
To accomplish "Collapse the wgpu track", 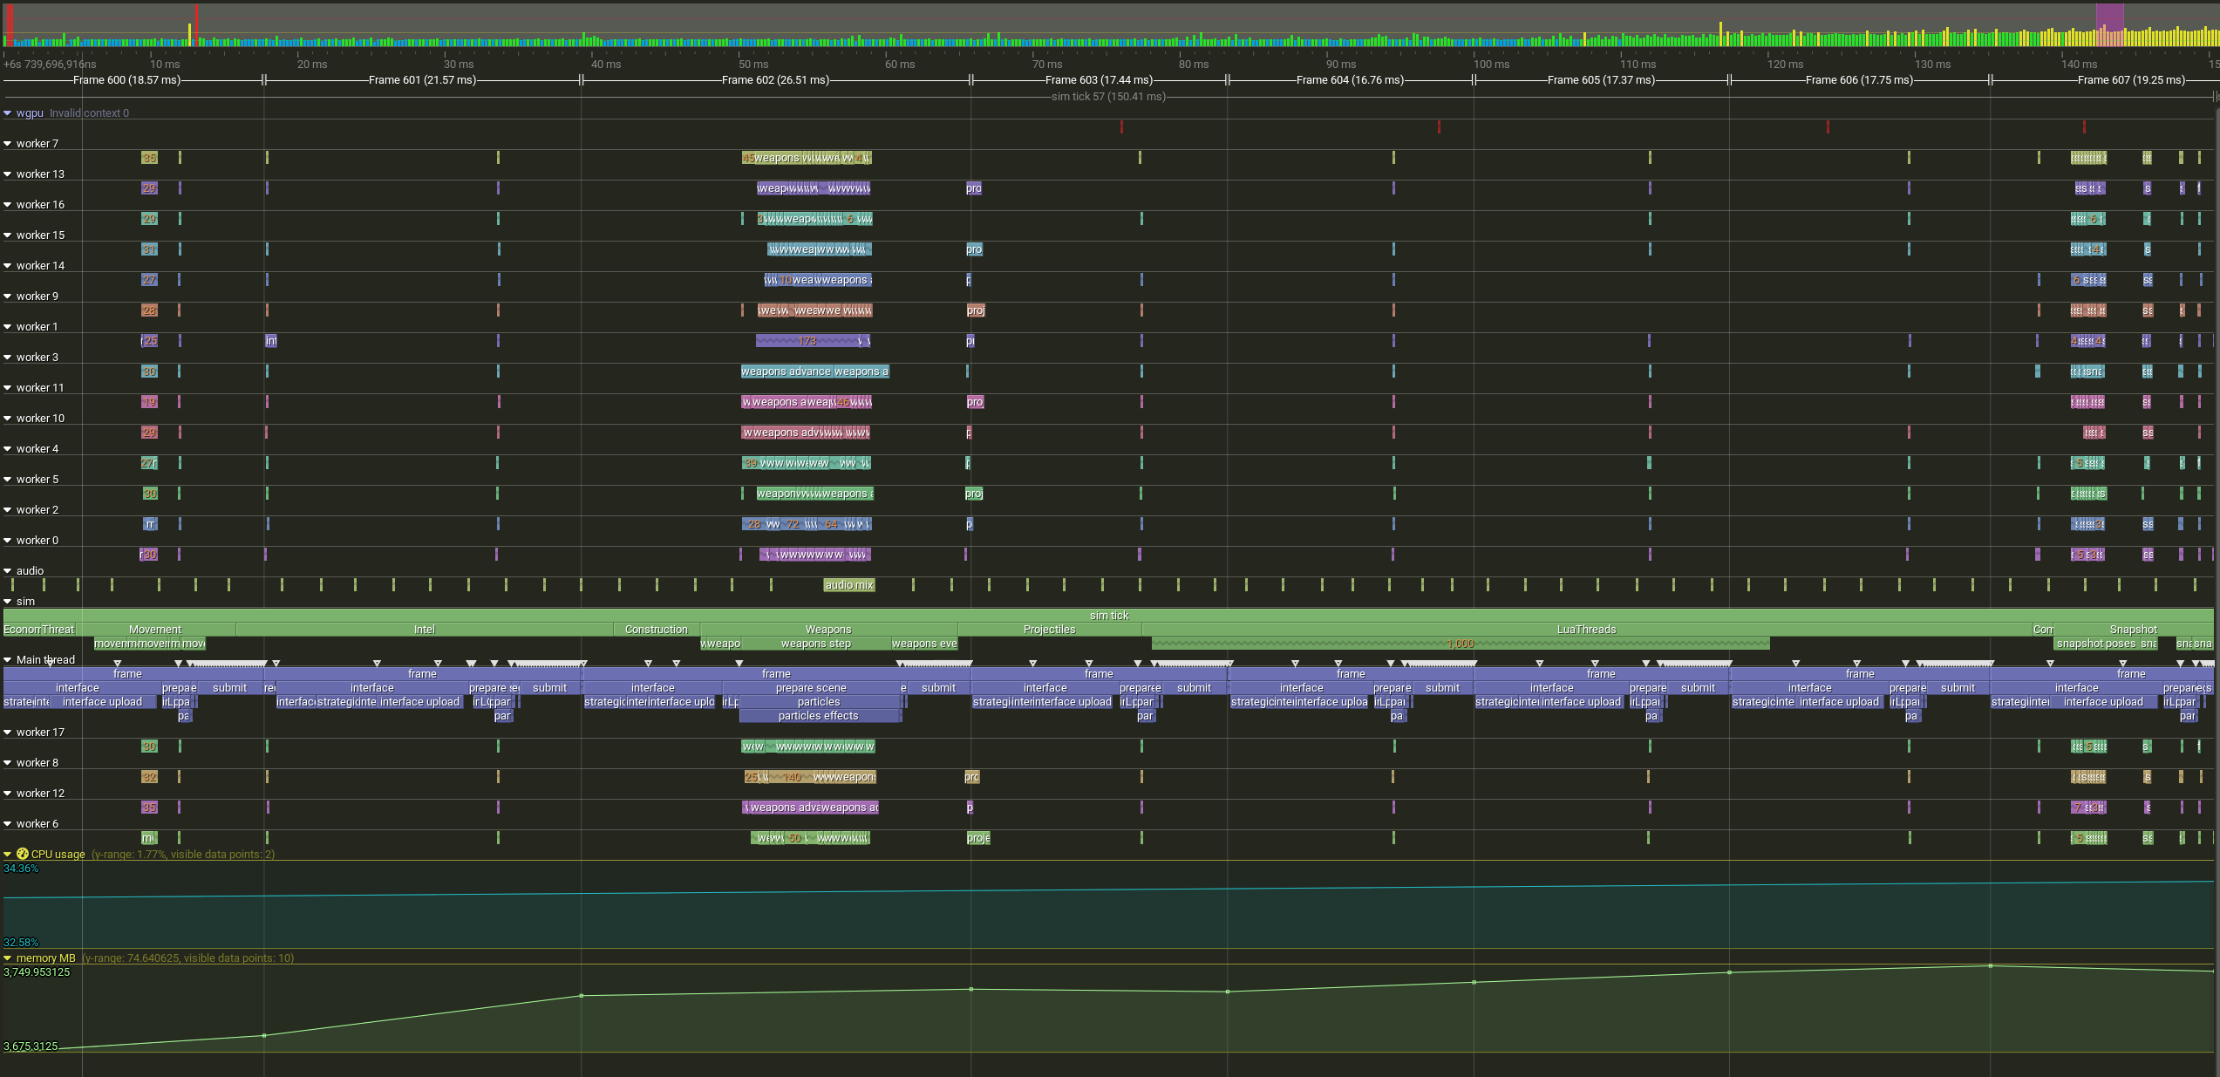I will tap(8, 113).
